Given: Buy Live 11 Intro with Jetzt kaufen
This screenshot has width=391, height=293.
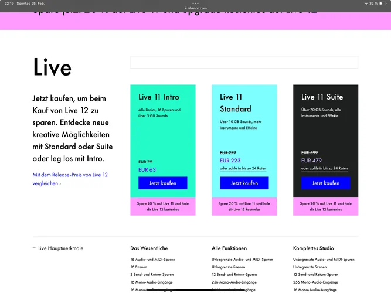Looking at the screenshot, I should click(x=162, y=183).
